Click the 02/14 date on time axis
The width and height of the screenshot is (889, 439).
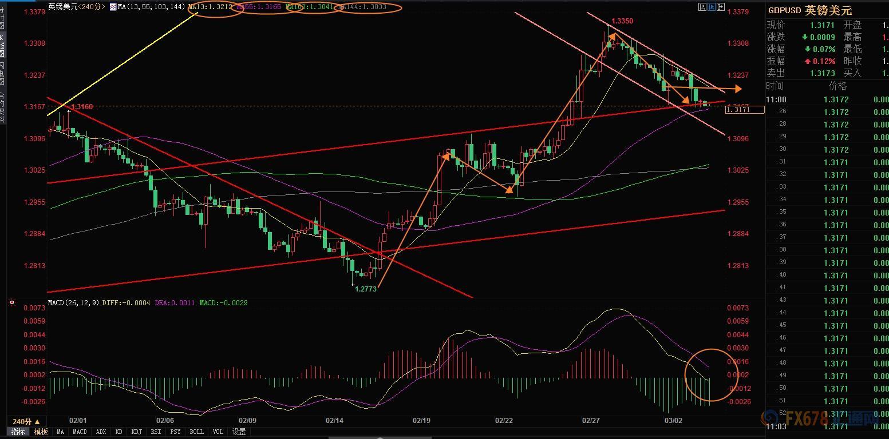click(334, 421)
